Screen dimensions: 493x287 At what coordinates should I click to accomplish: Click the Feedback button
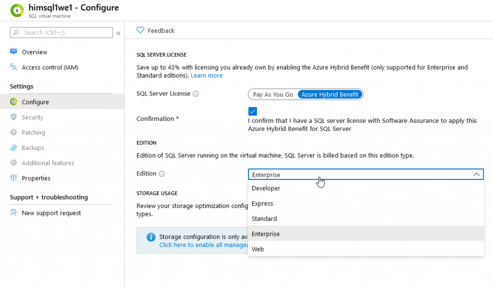tap(156, 30)
